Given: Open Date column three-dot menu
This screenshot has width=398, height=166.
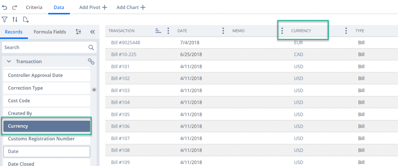Looking at the screenshot, I should click(x=223, y=31).
